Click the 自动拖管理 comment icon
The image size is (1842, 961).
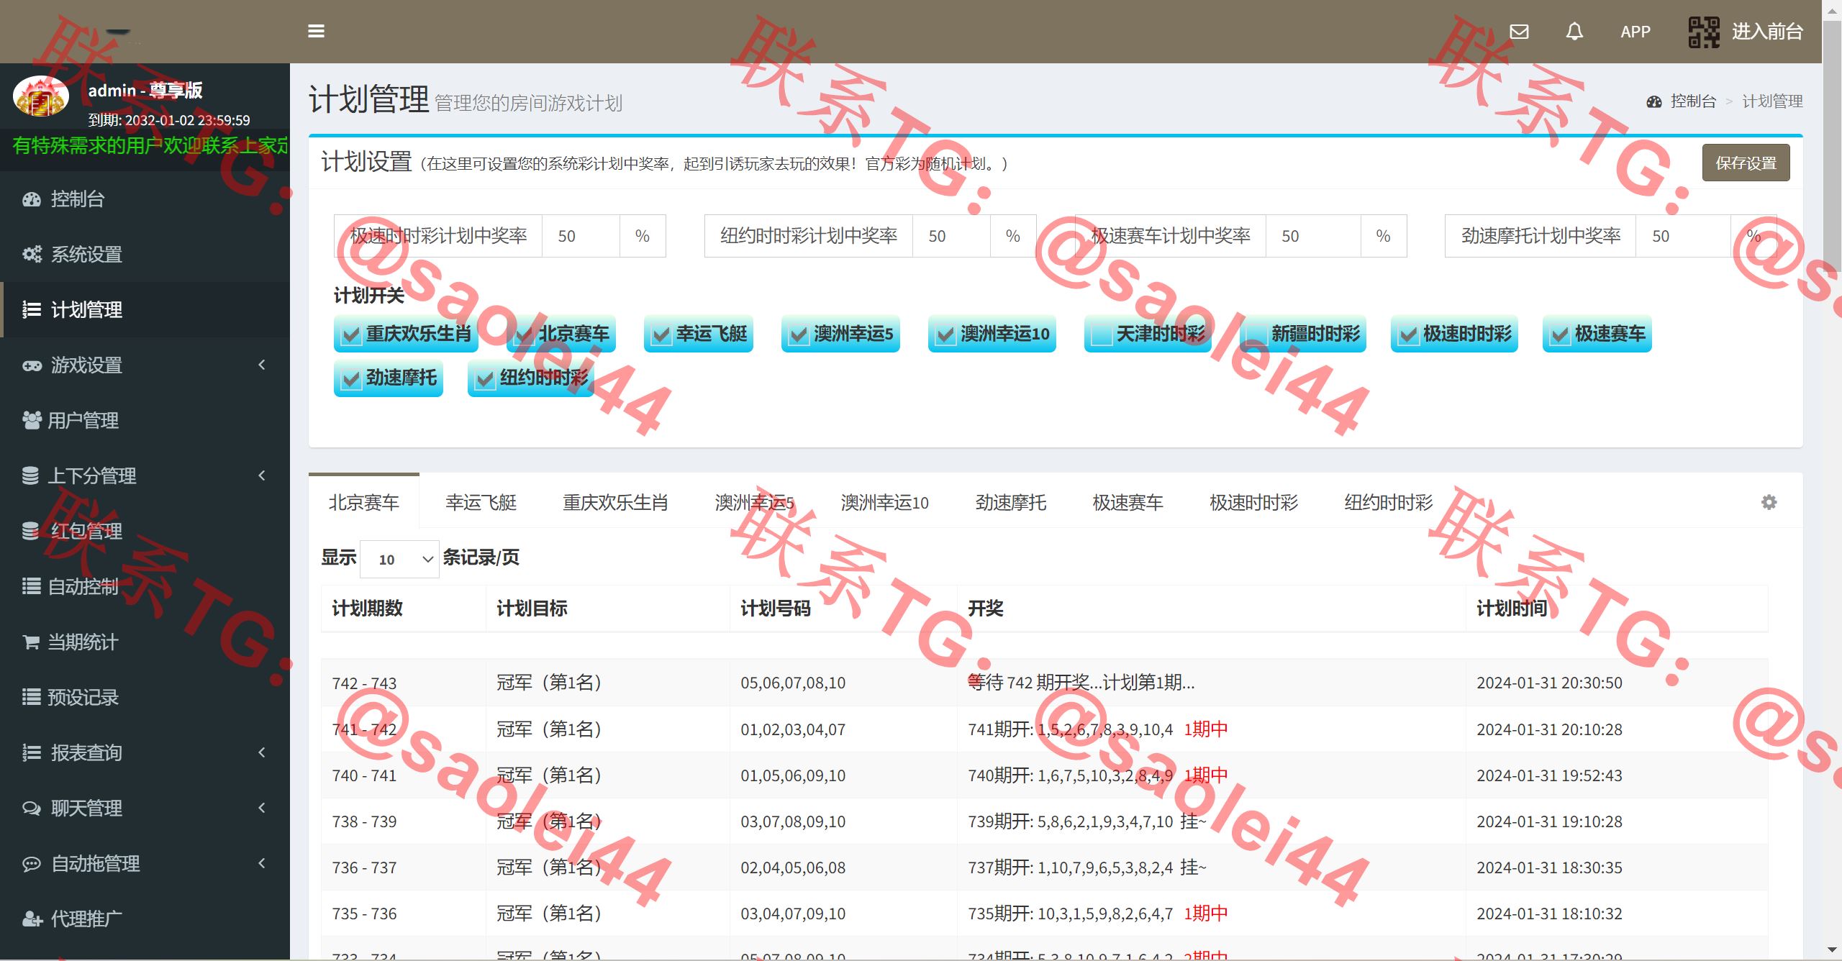32,863
